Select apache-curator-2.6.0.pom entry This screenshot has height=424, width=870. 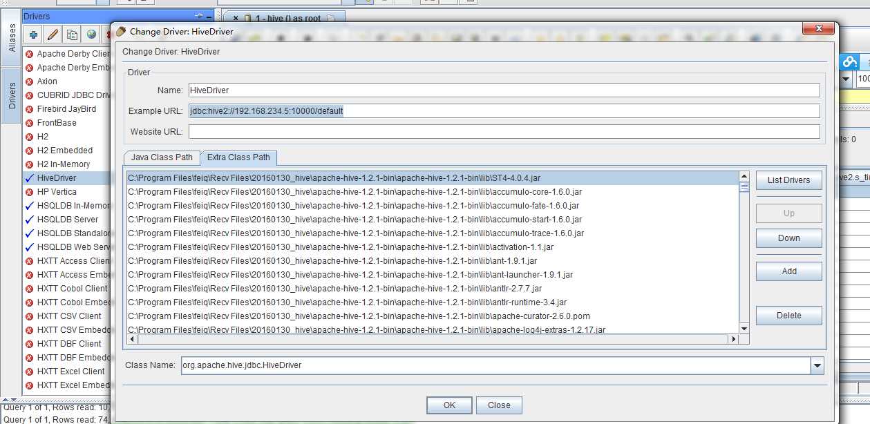tap(433, 316)
